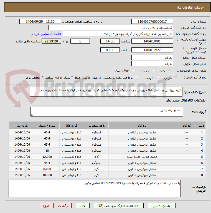Click need date 1404/10/06 in row 3
This screenshot has width=211, height=213.
click(x=22, y=144)
